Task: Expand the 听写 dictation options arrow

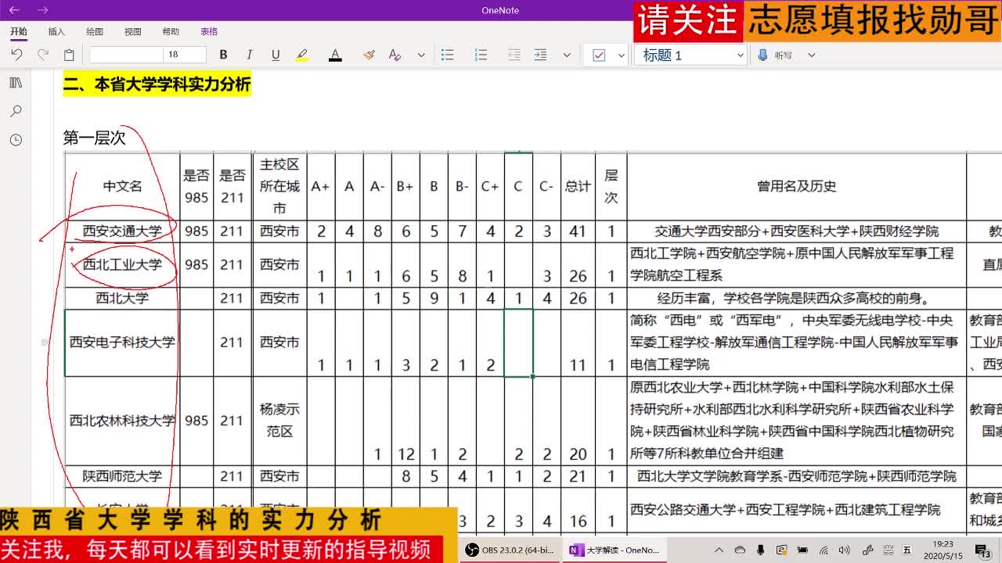Action: point(811,56)
